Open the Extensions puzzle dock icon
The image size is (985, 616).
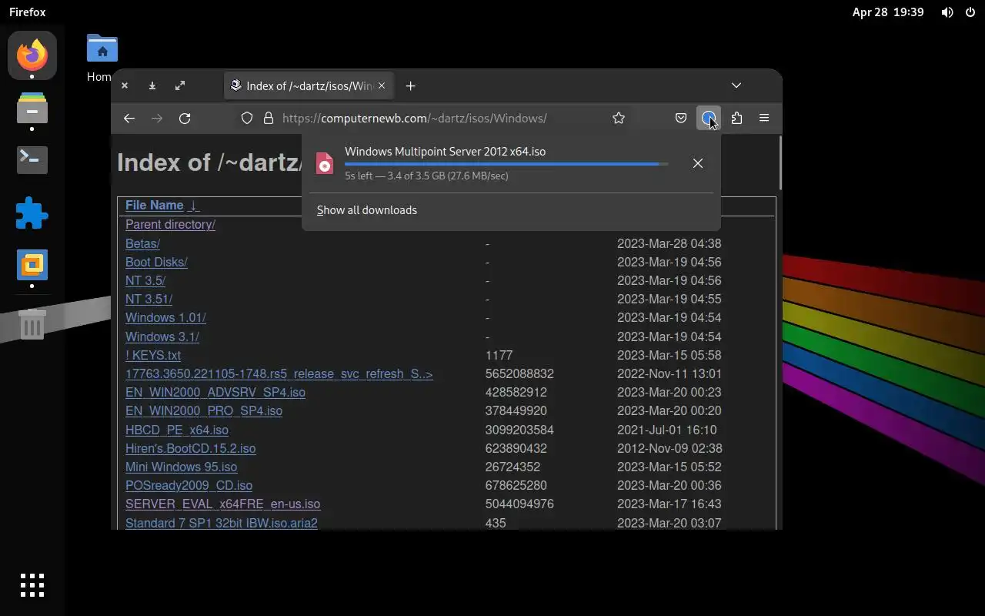(32, 213)
